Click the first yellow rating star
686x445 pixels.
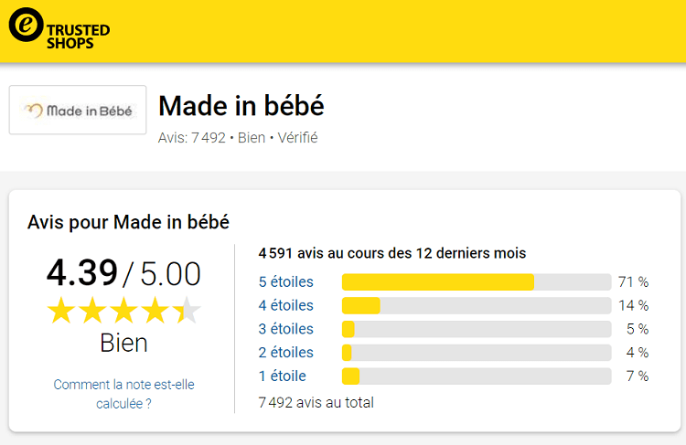click(61, 311)
